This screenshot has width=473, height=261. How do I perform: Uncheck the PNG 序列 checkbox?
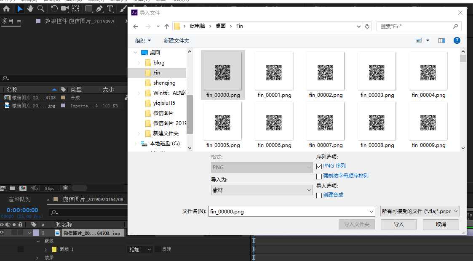(x=319, y=166)
